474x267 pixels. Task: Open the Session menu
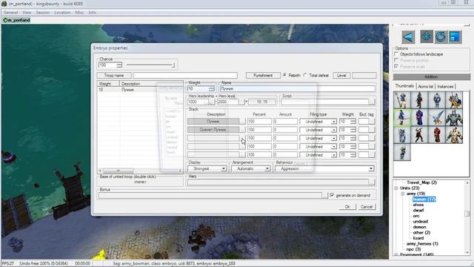[43, 13]
